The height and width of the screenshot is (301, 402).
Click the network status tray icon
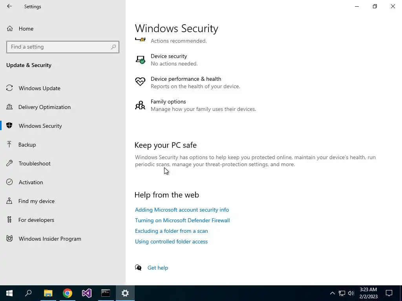pyautogui.click(x=342, y=293)
